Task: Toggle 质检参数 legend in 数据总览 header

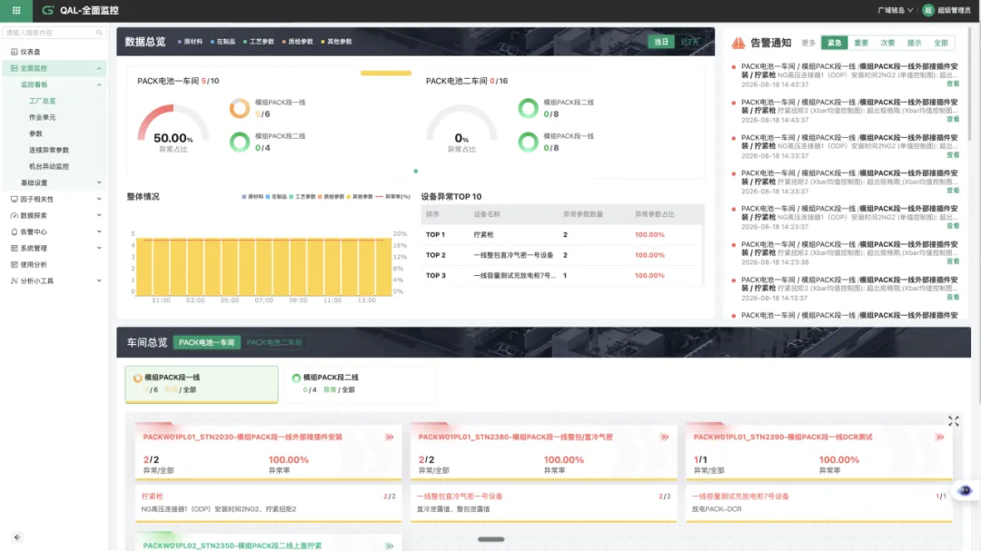Action: pos(298,41)
